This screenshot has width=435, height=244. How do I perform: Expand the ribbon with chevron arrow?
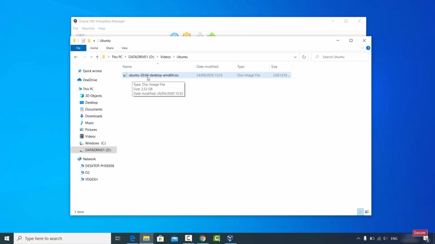point(362,48)
